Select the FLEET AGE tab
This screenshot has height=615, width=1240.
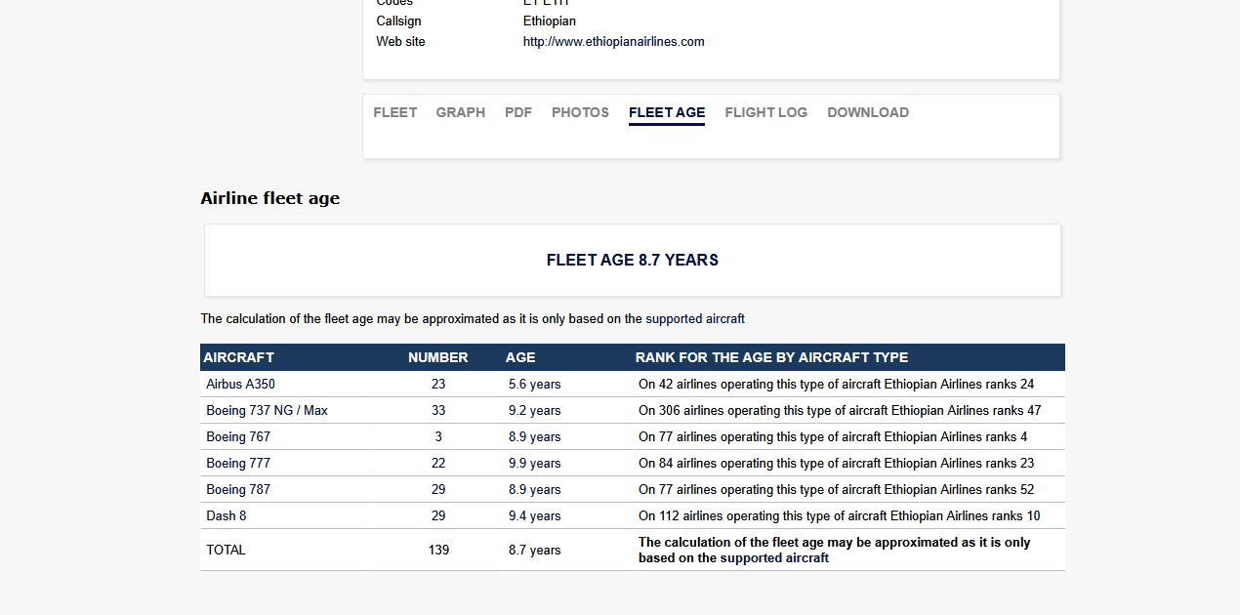(x=667, y=112)
